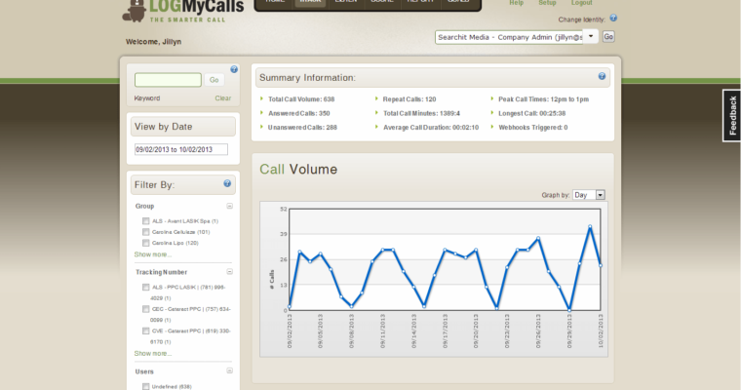This screenshot has width=741, height=390.
Task: Click Total Call Volume: 638 text
Action: pos(301,99)
